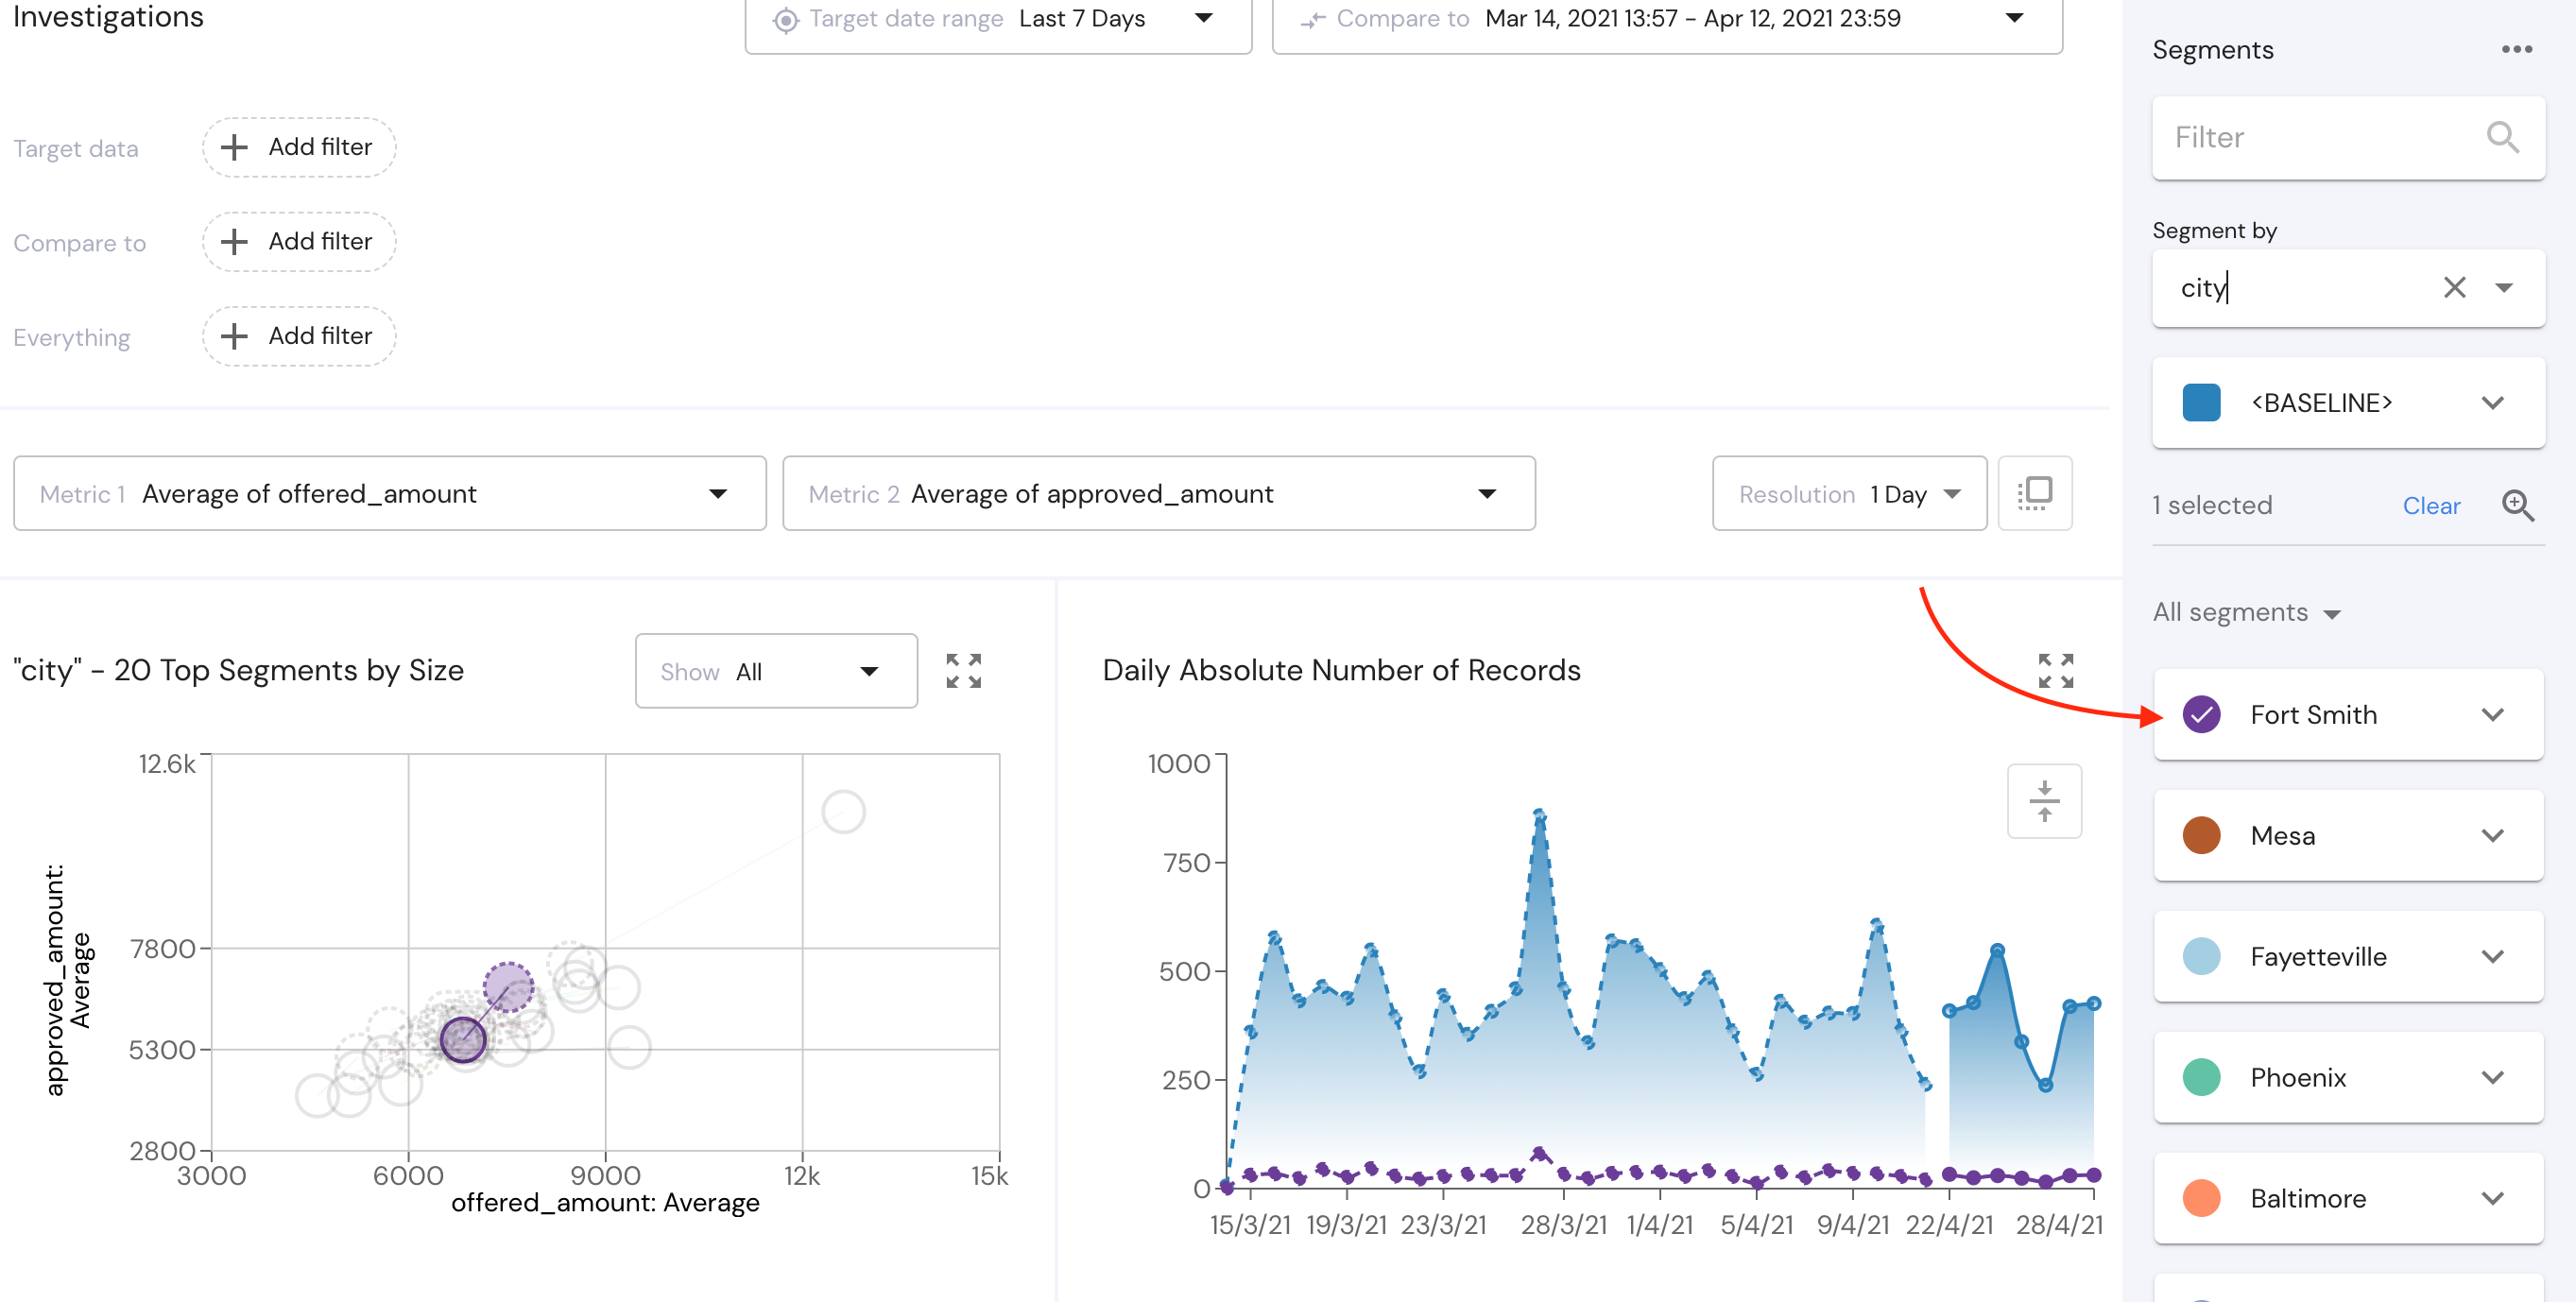Click the plus icon in the Compare to Add filter
2576x1302 pixels.
[234, 242]
